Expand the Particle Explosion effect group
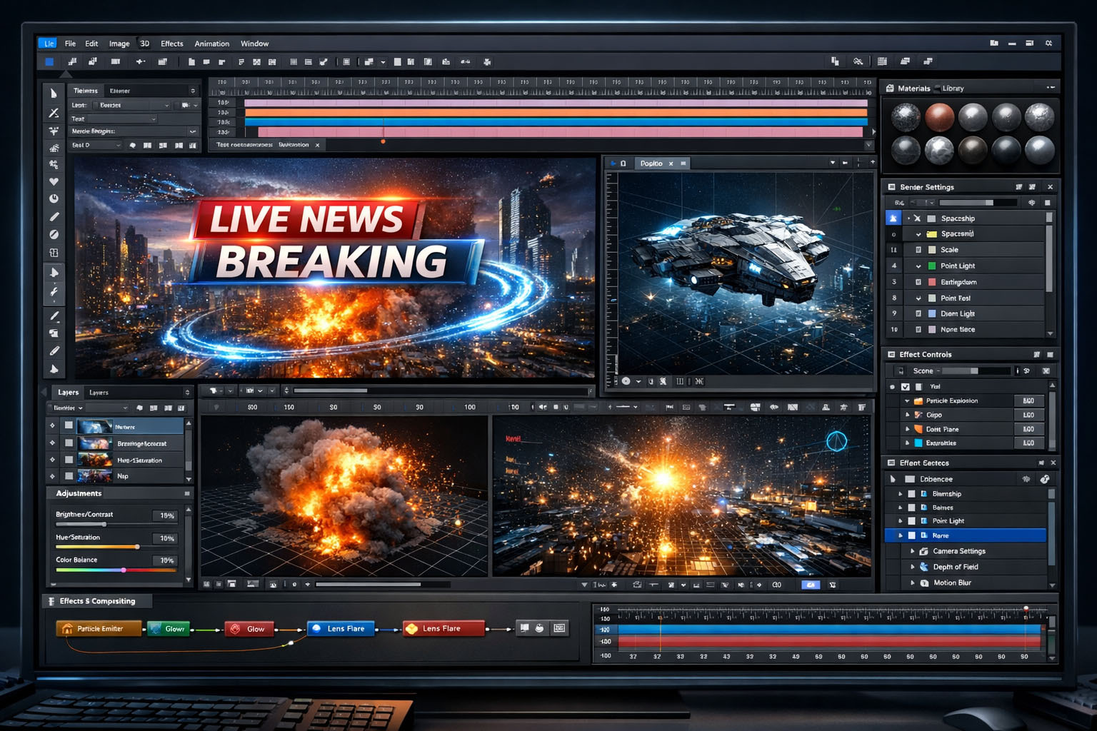This screenshot has width=1097, height=731. (x=908, y=401)
